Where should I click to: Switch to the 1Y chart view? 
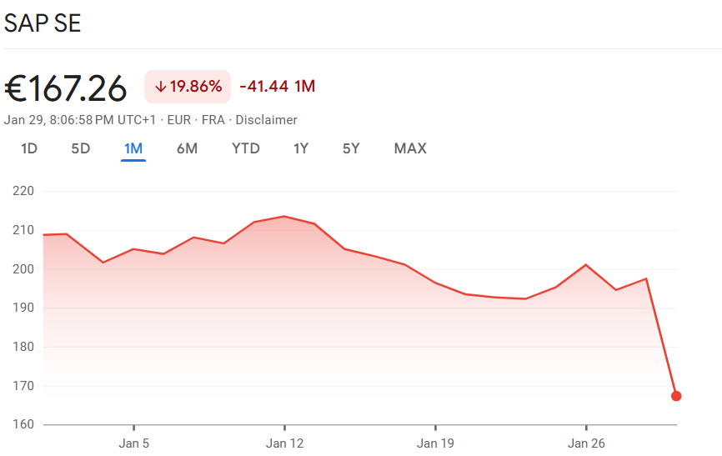pos(301,148)
